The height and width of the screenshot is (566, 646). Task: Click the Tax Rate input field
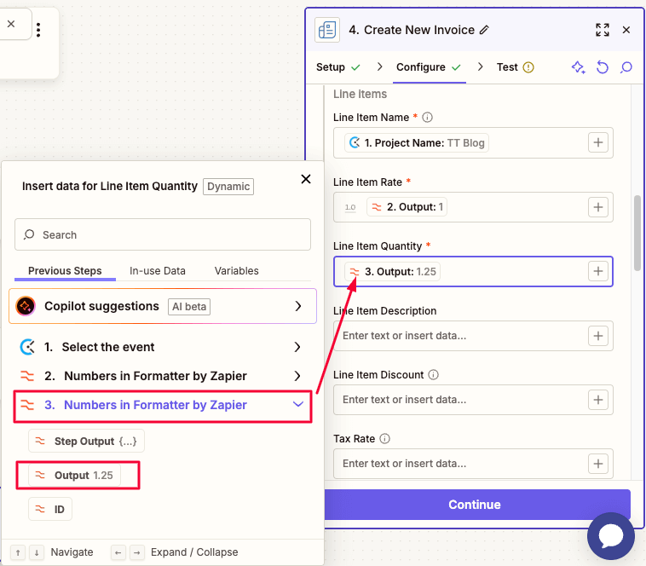point(473,464)
